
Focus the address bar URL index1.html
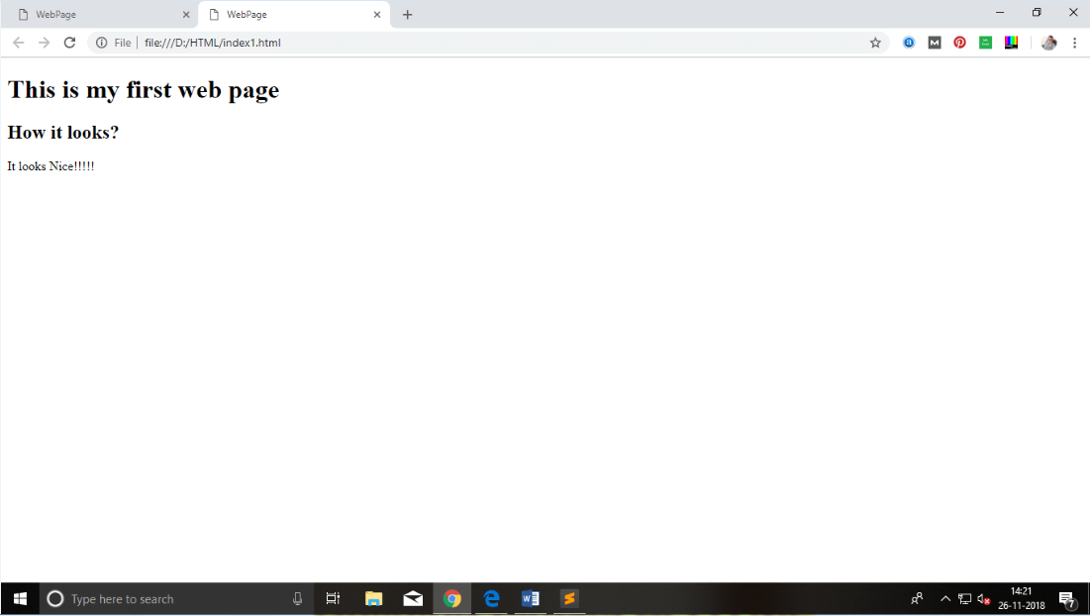click(x=213, y=43)
